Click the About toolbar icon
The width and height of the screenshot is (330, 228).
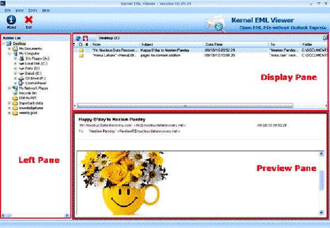(x=11, y=20)
